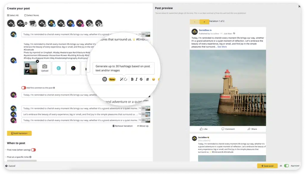Go to previous variation with left arrow
Image resolution: width=305 pixels, height=175 pixels.
click(195, 22)
